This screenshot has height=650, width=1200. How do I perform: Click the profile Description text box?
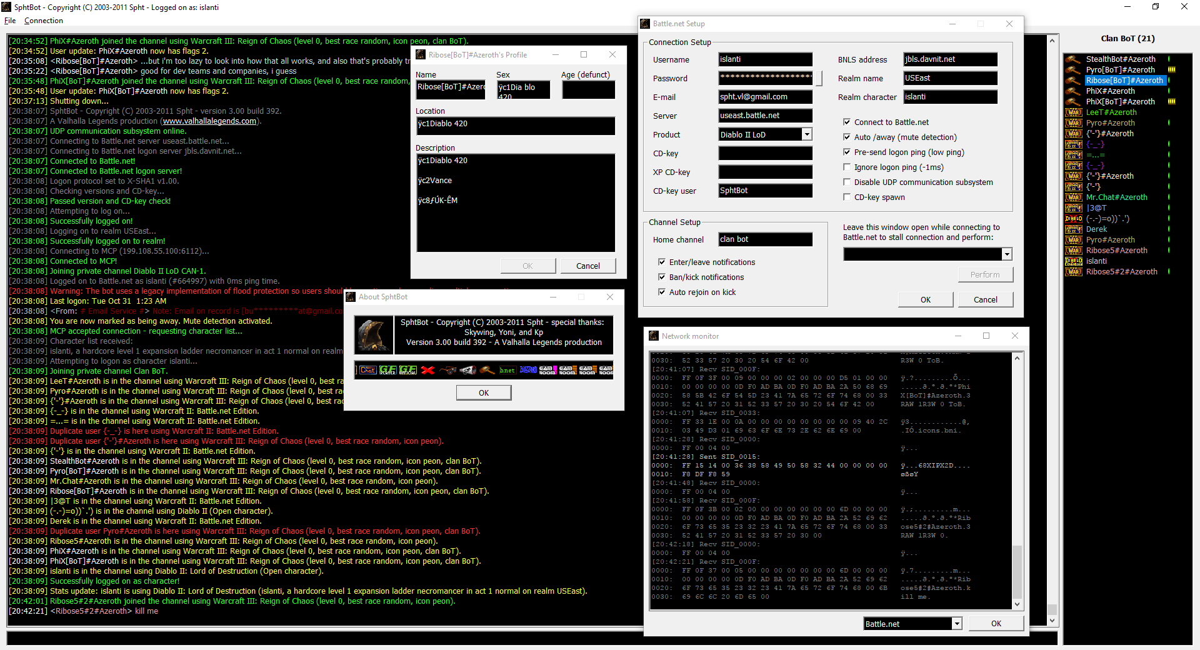tap(516, 202)
